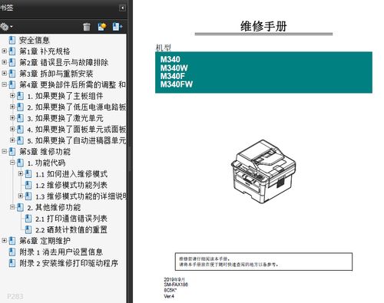Go to 2. 如果更换了低压电源电路板 bookmark
Image resolution: width=384 pixels, height=303 pixels.
tap(77, 107)
